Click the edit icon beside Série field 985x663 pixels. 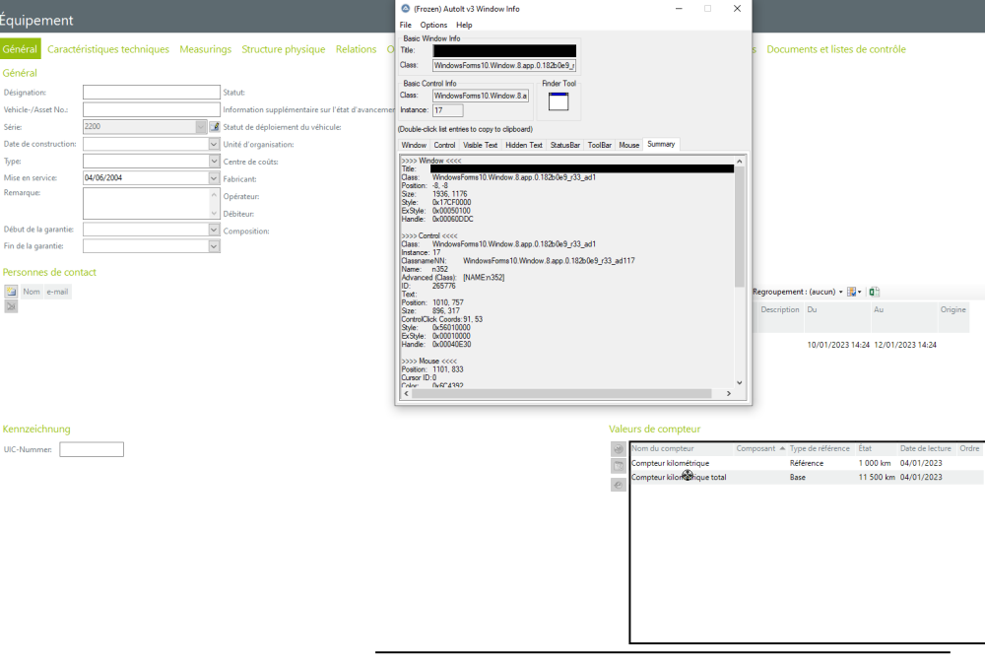pyautogui.click(x=215, y=126)
